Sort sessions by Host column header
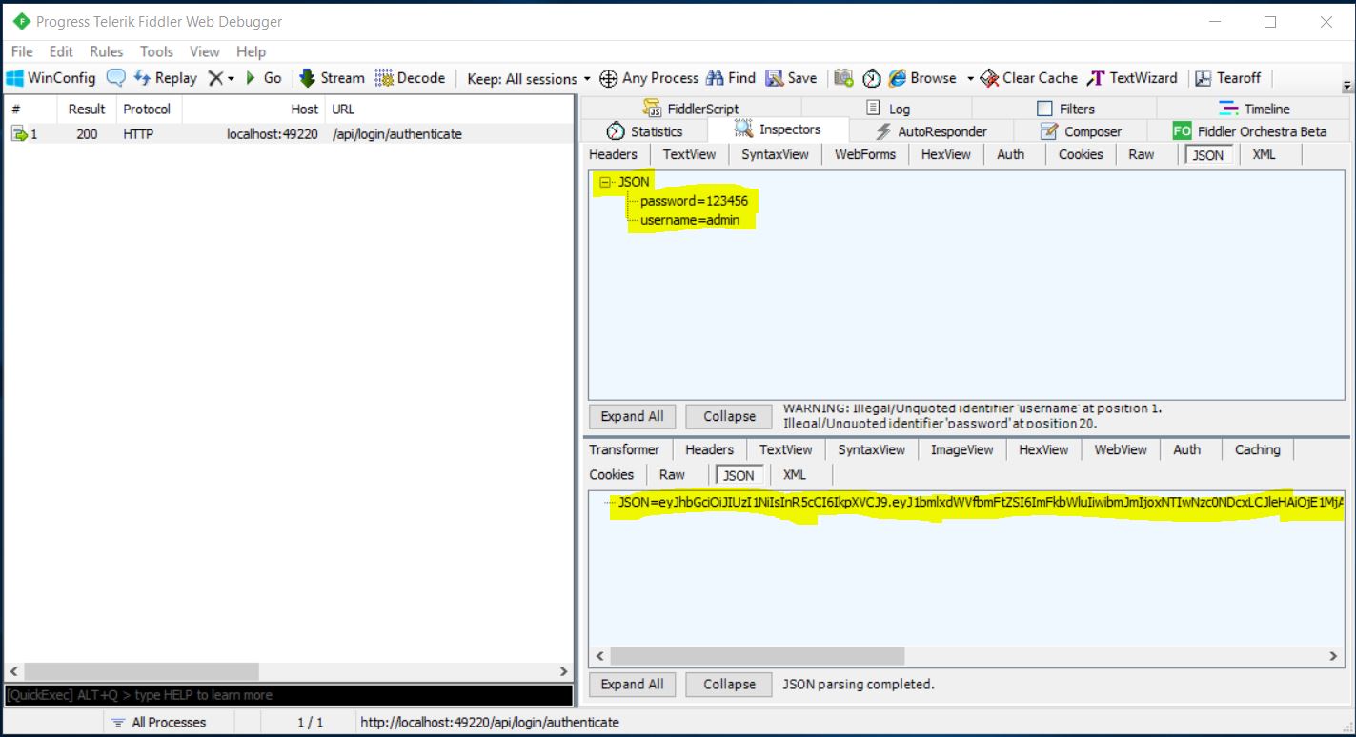Image resolution: width=1356 pixels, height=737 pixels. (x=253, y=110)
